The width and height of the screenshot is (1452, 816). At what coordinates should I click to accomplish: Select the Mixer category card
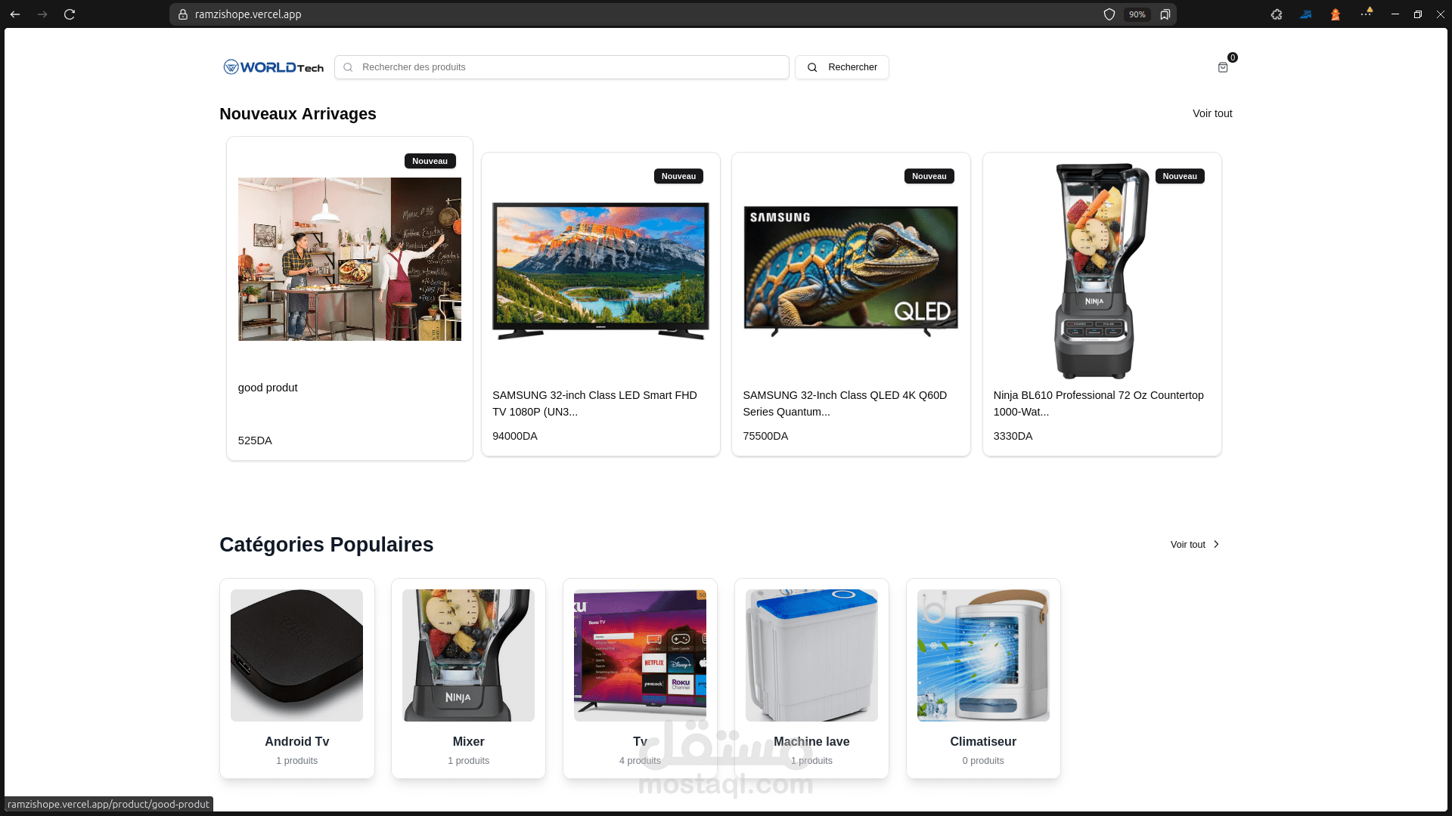[468, 678]
